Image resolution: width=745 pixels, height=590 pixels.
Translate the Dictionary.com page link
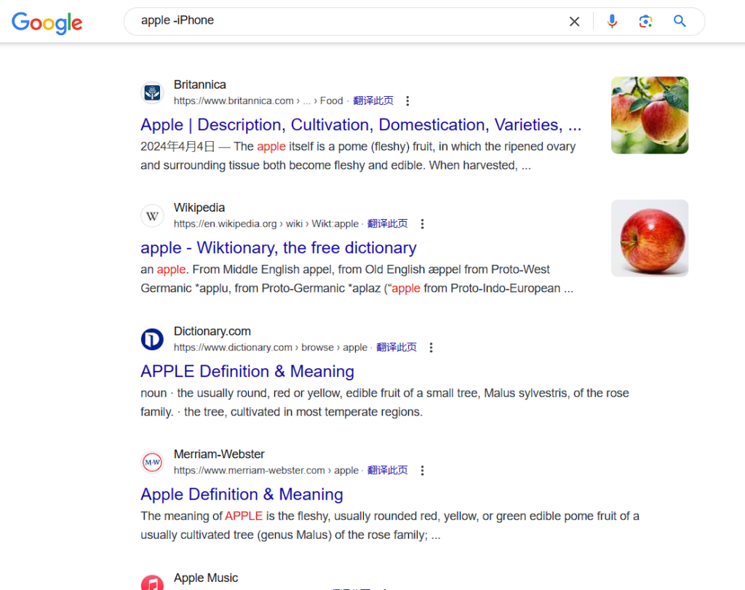click(x=397, y=347)
